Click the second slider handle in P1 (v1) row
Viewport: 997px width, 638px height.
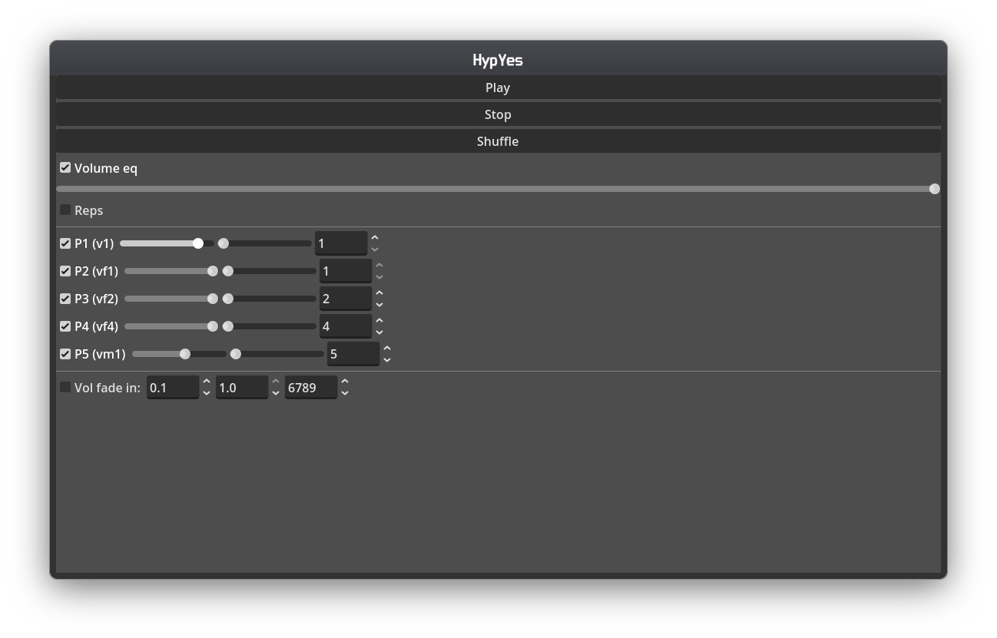(224, 243)
